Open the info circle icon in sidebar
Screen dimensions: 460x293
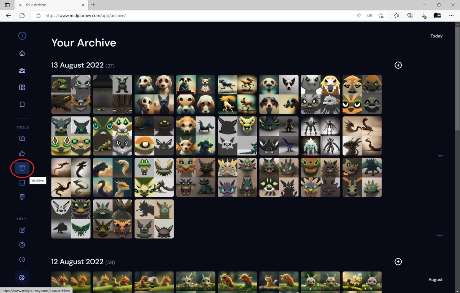coord(22,259)
